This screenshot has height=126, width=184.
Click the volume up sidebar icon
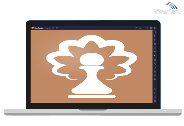click(155, 36)
